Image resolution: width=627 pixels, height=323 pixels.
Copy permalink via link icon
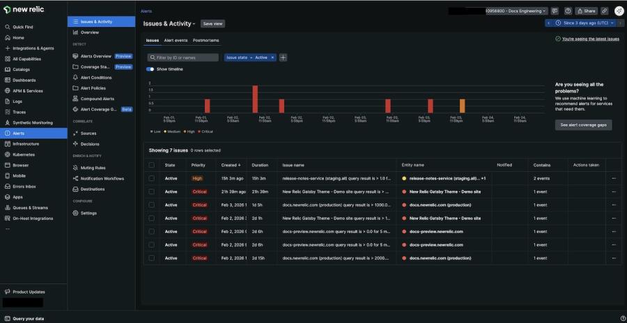pos(605,11)
